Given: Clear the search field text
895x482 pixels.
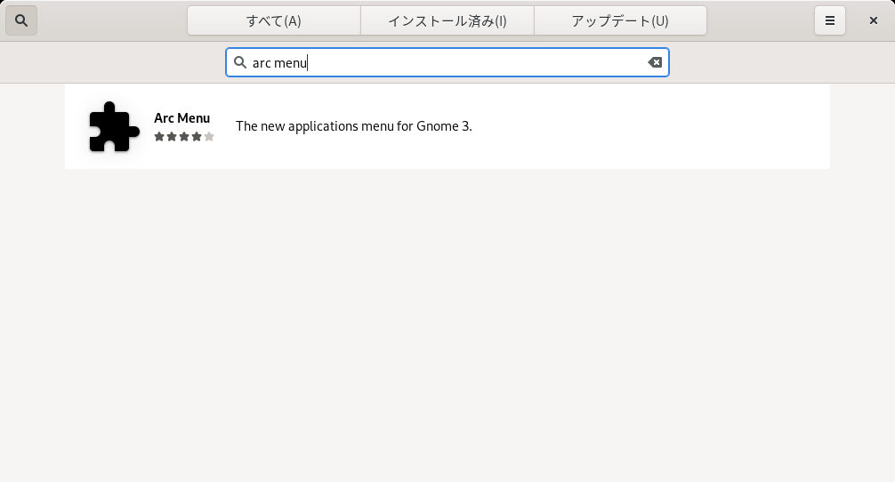Looking at the screenshot, I should click(655, 62).
